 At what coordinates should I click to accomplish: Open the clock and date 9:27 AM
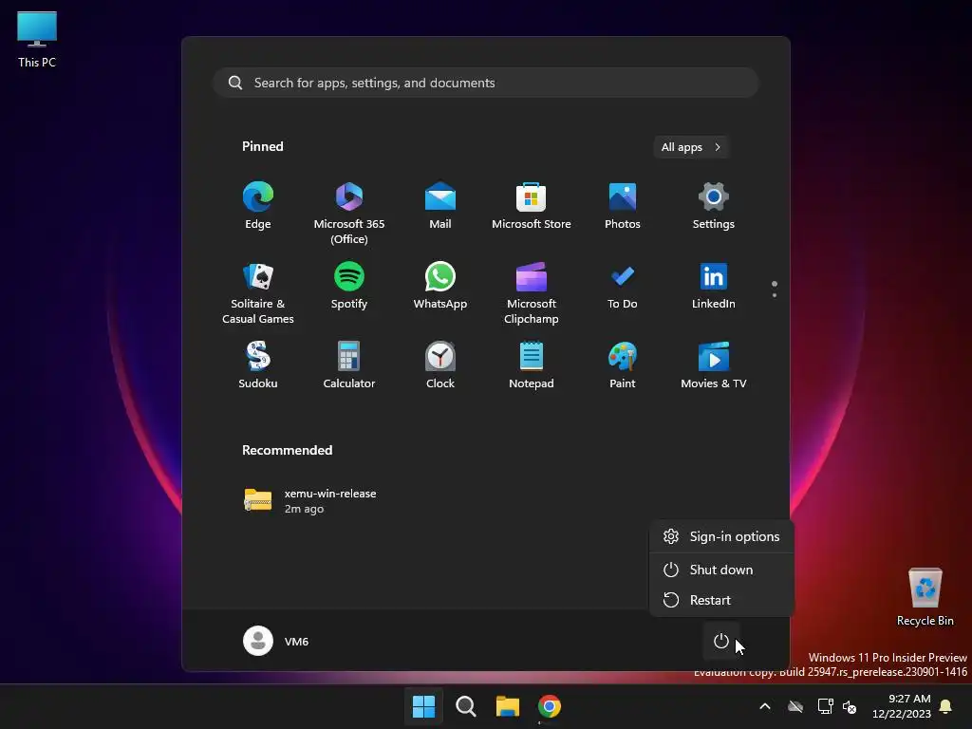[x=901, y=706]
